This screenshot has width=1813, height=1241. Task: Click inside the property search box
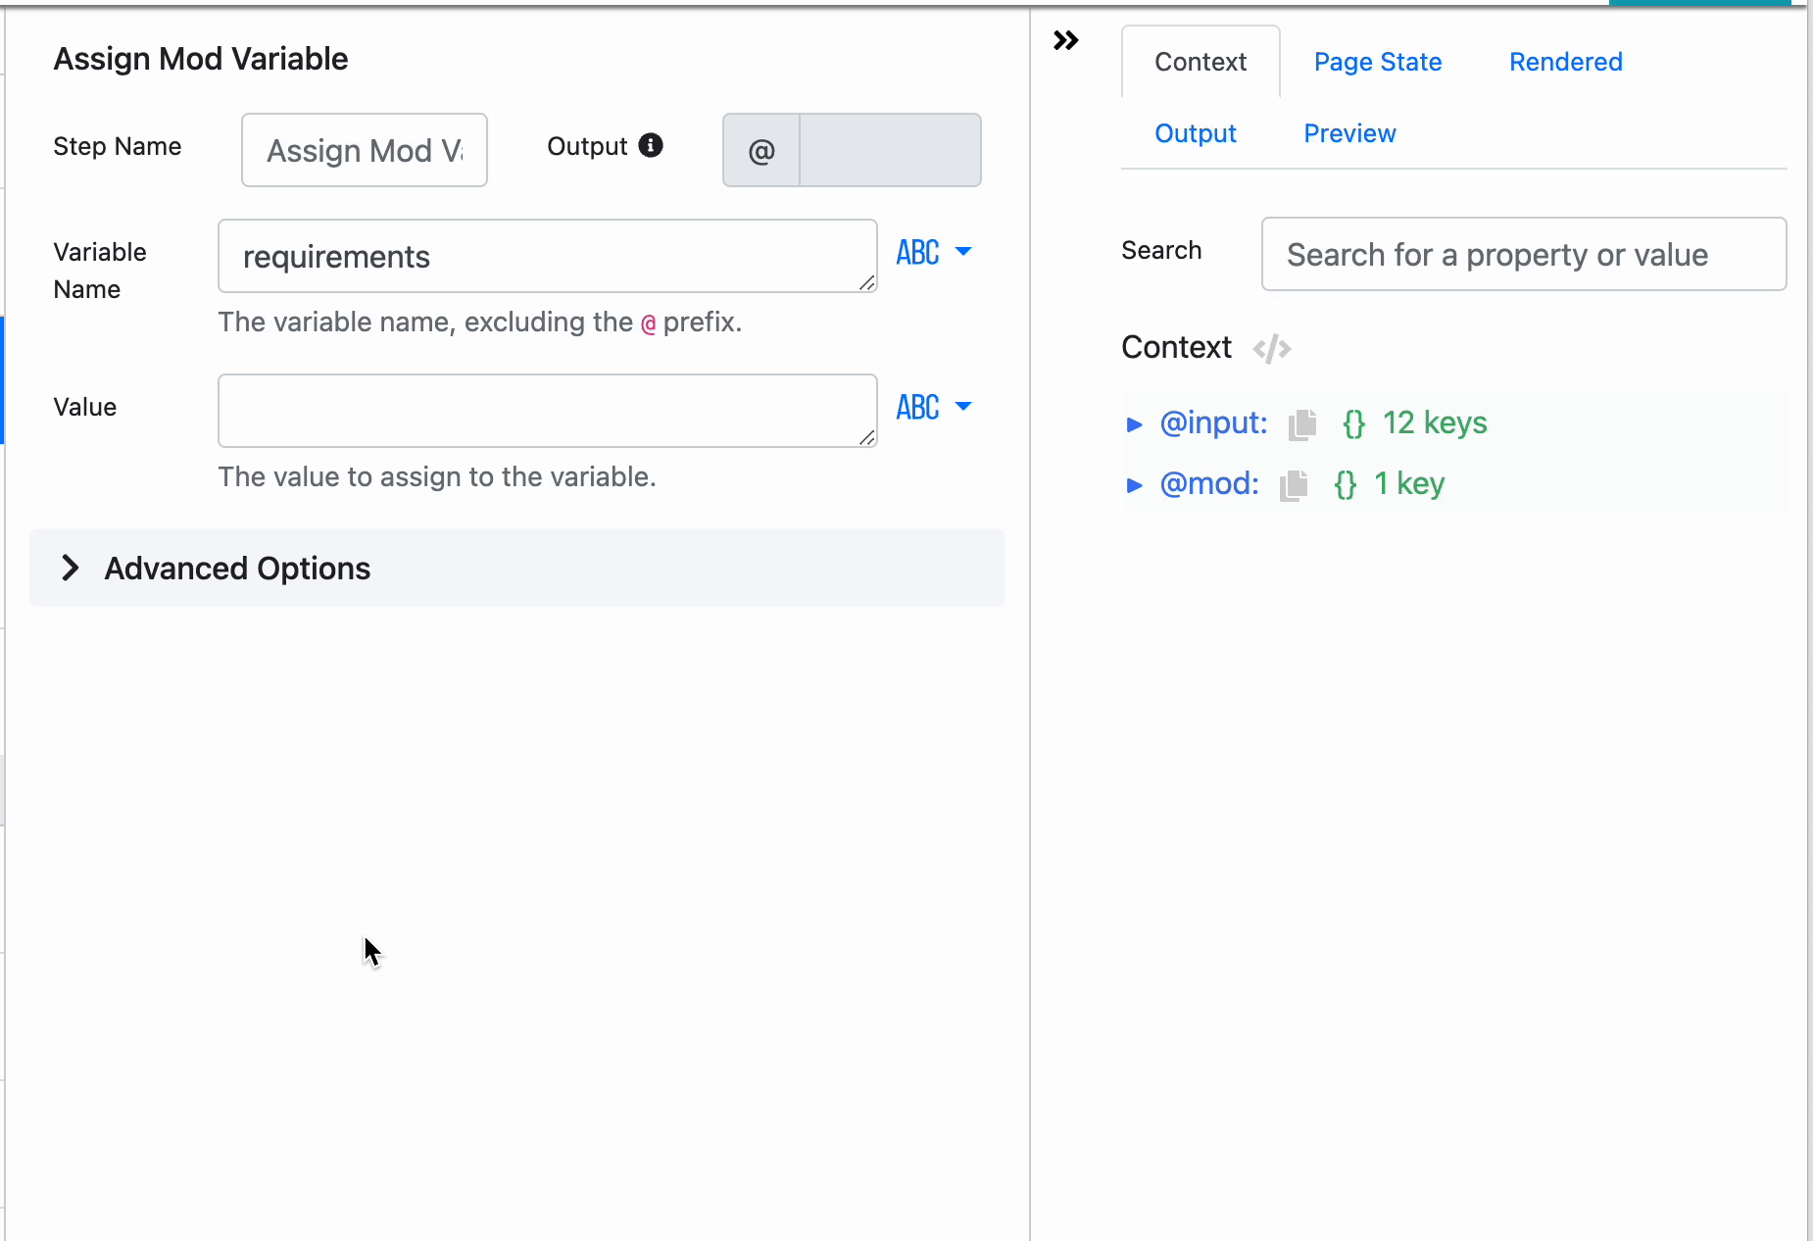[1523, 254]
